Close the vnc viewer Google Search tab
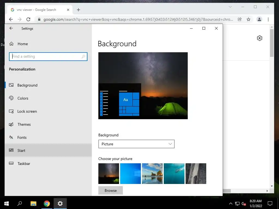The image size is (279, 209). coord(68,10)
